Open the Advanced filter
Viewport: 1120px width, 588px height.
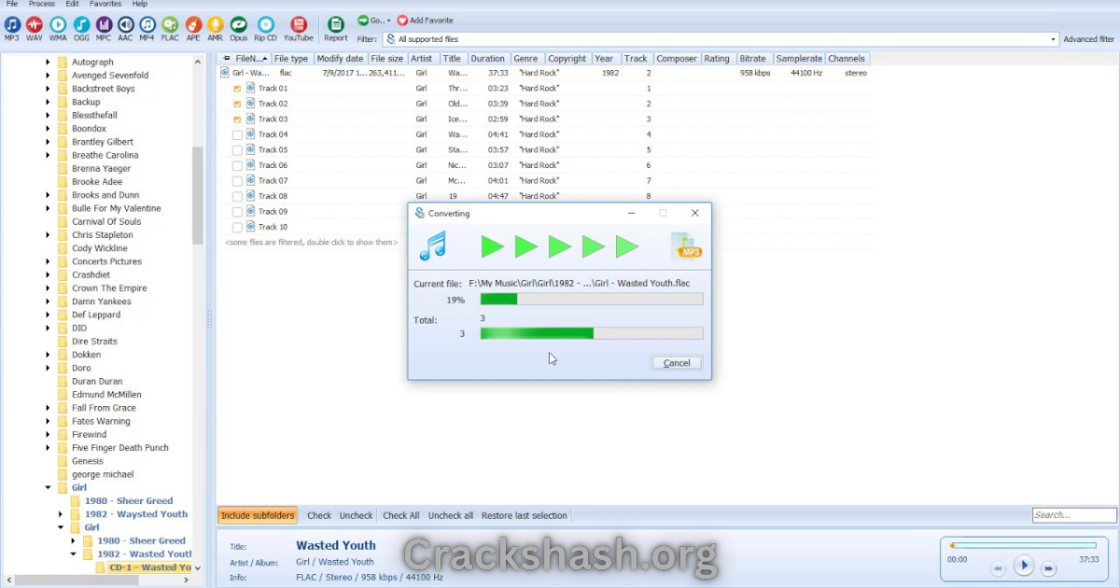click(1088, 39)
